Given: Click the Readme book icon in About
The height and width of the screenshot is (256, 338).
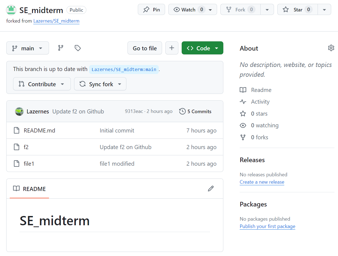Looking at the screenshot, I should pos(243,90).
